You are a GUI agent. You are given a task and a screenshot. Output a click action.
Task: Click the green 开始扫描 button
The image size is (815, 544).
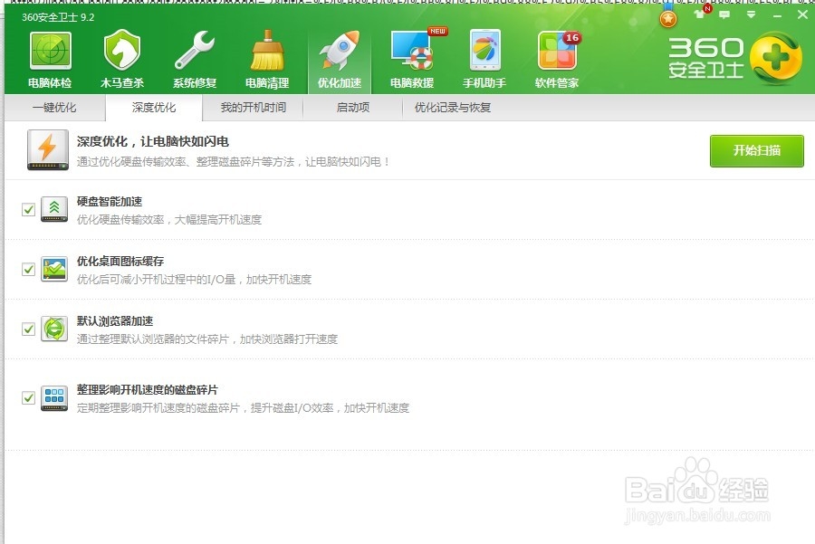click(756, 151)
